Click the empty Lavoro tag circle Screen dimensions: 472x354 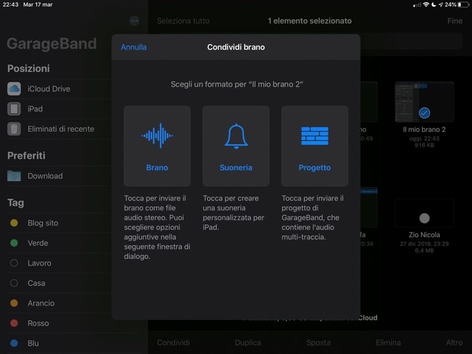(x=14, y=263)
